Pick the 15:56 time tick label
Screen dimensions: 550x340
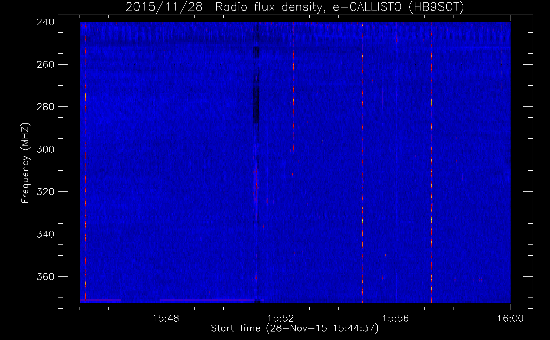coord(396,318)
